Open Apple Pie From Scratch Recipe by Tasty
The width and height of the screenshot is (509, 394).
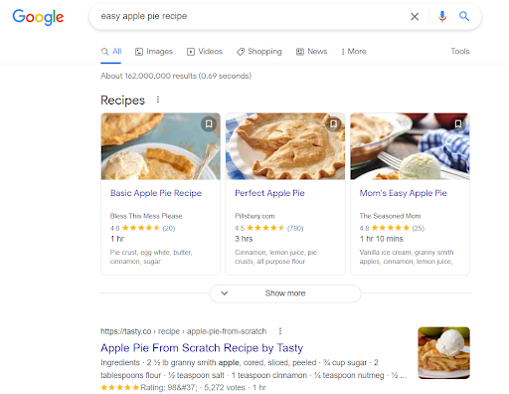[202, 347]
